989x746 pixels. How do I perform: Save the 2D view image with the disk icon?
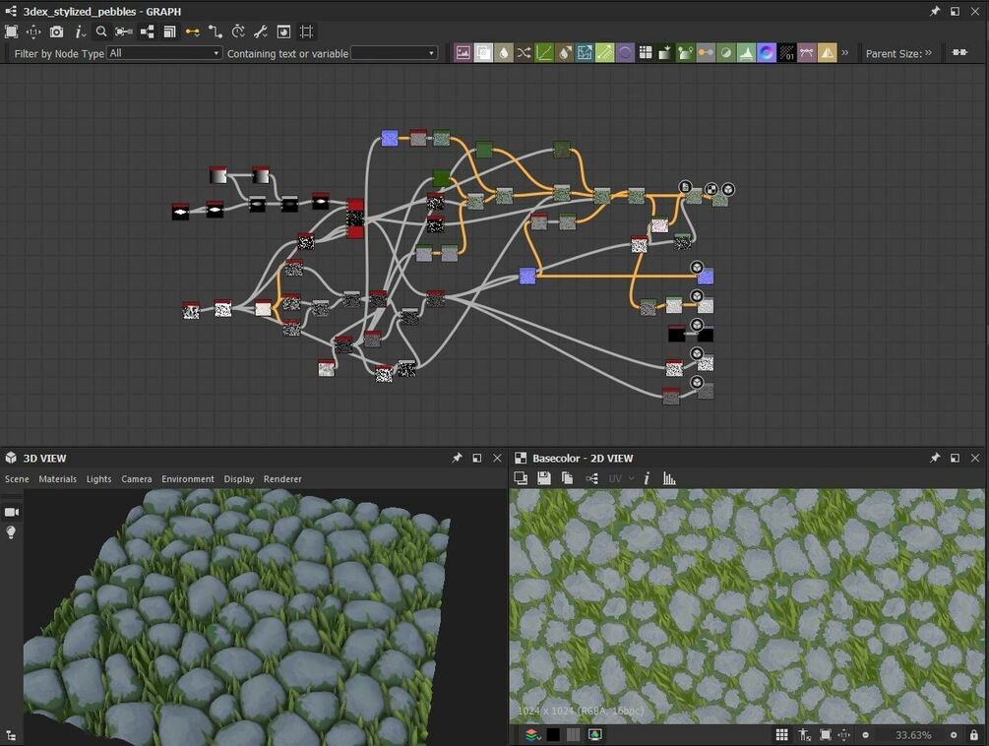click(x=544, y=478)
